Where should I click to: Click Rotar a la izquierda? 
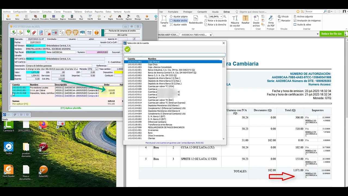pyautogui.click(x=215, y=20)
